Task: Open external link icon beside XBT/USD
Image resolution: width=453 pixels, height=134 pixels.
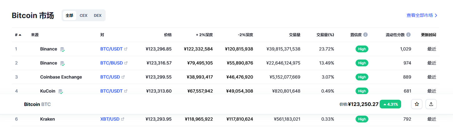Action: pyautogui.click(x=122, y=119)
